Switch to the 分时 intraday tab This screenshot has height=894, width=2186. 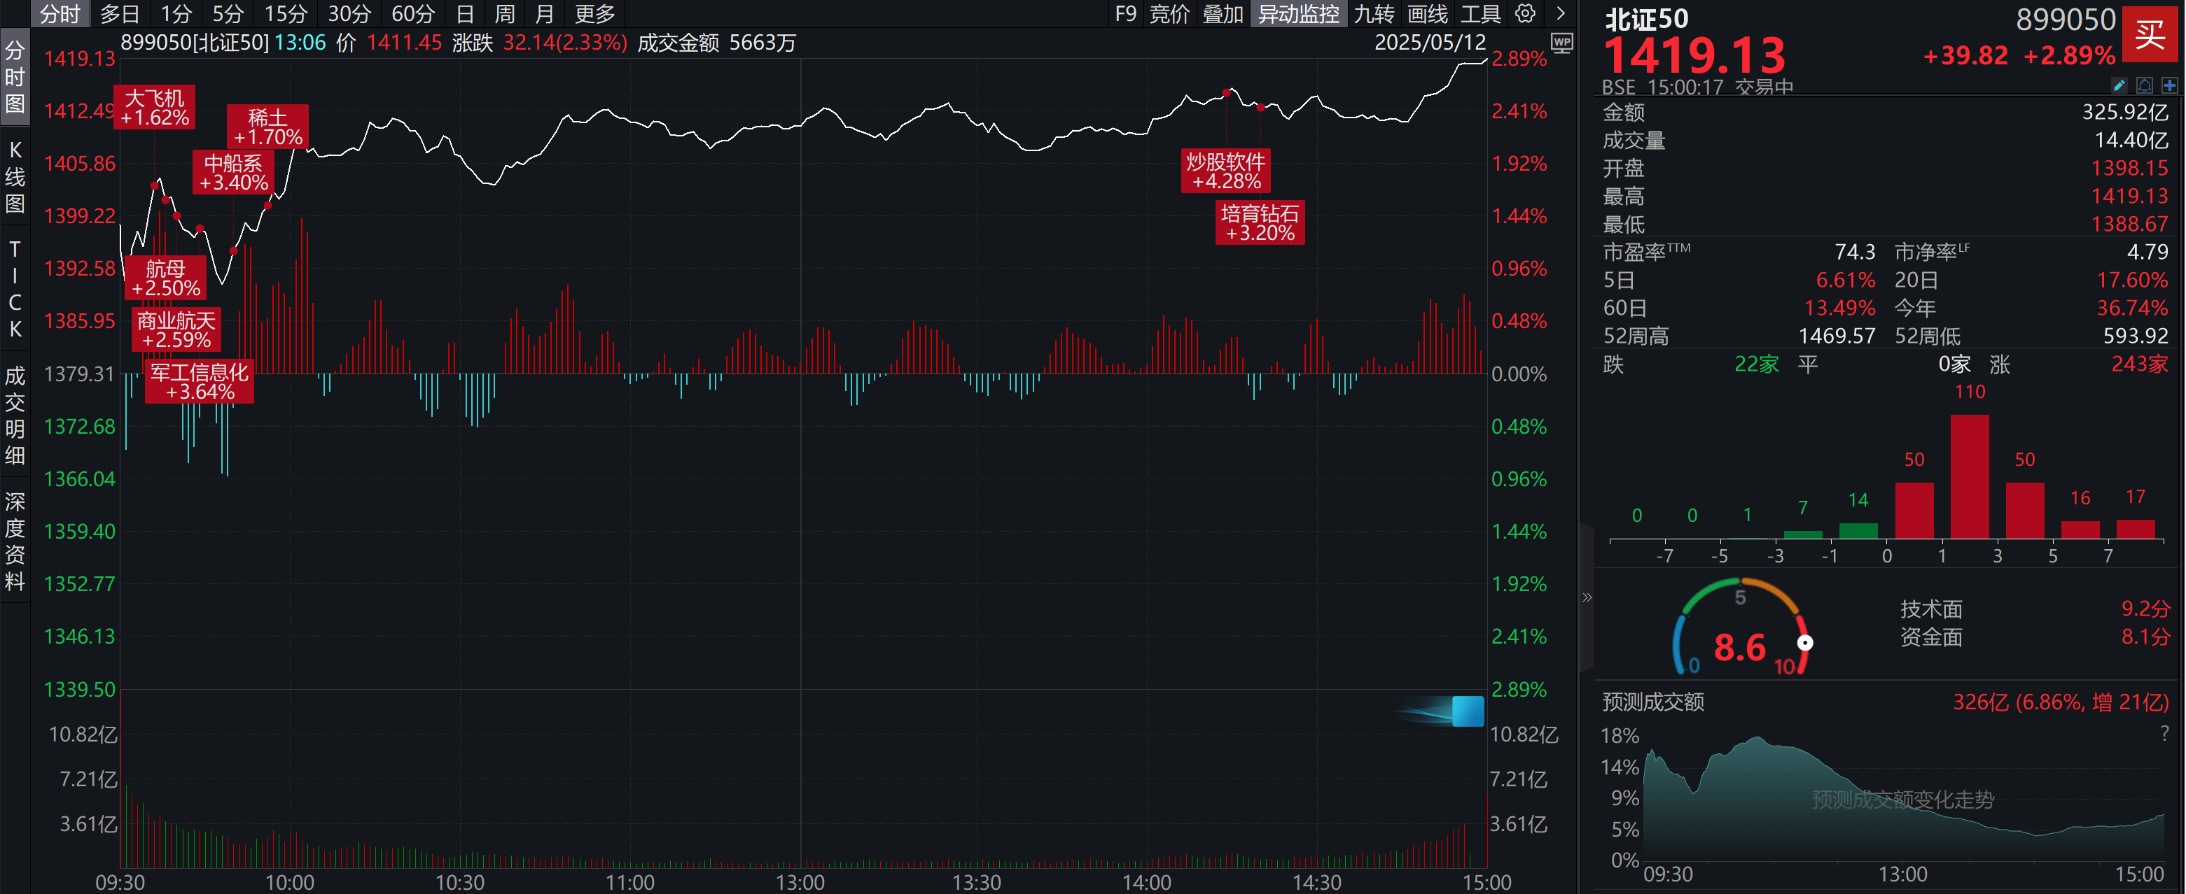[x=60, y=13]
